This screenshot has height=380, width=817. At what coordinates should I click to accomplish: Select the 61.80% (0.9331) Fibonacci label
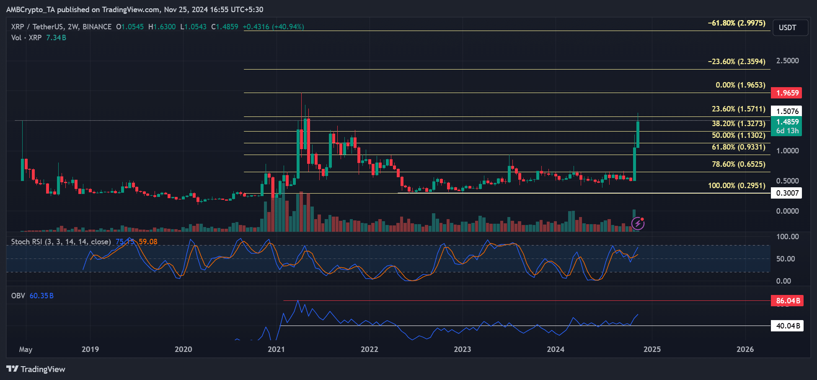point(739,147)
